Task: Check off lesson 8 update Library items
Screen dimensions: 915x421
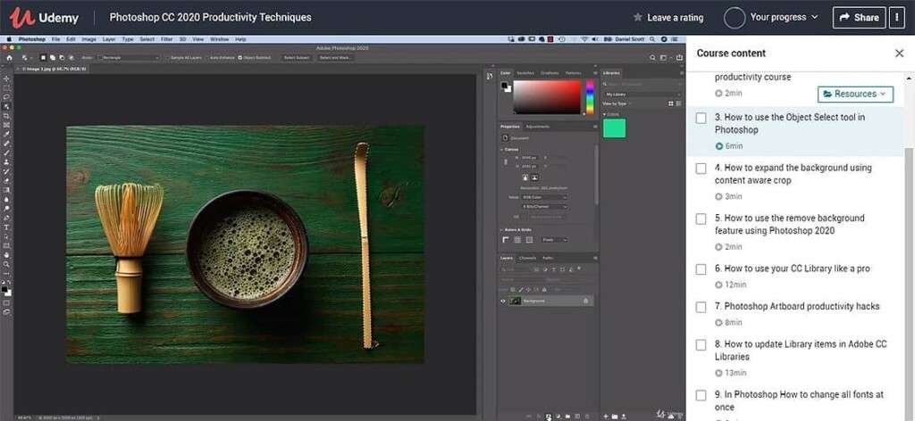Action: click(x=701, y=345)
